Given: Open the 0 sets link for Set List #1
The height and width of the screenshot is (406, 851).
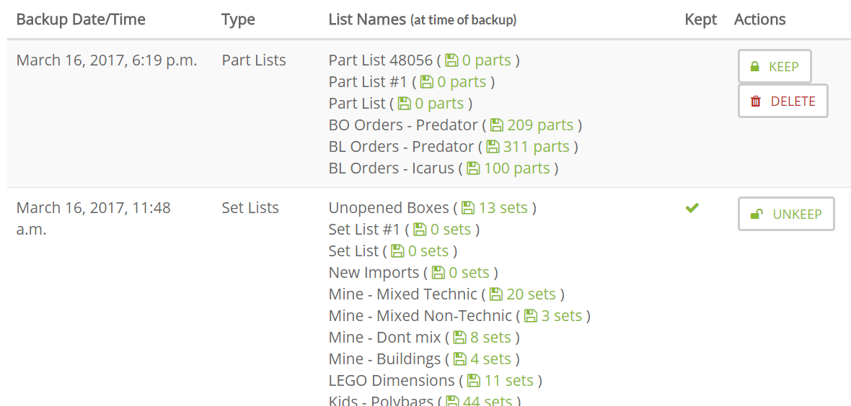Looking at the screenshot, I should (x=451, y=230).
